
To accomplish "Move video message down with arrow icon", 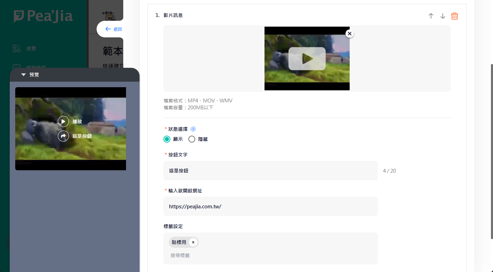I will tap(443, 16).
